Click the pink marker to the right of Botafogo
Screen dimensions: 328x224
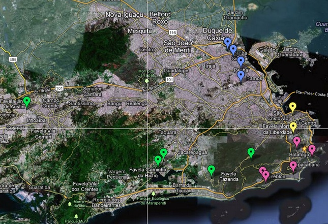[312, 149]
